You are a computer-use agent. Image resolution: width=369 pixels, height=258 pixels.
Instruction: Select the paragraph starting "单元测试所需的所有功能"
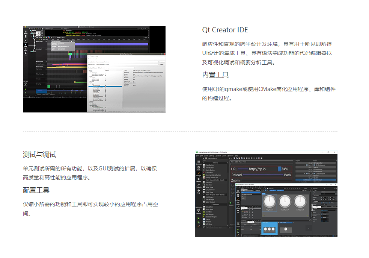[x=90, y=173]
